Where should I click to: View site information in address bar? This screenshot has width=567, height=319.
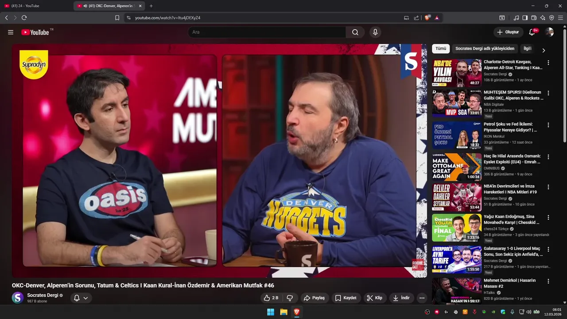click(128, 18)
